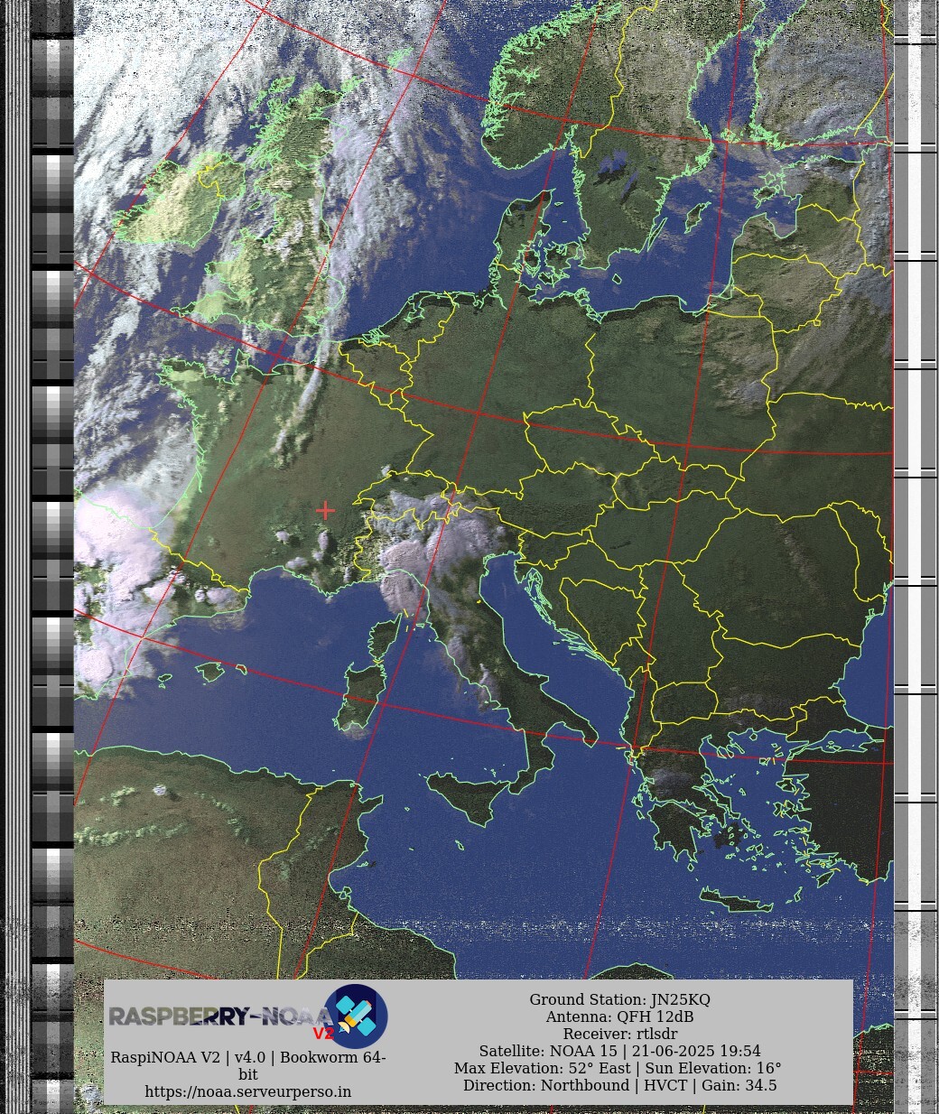Image resolution: width=939 pixels, height=1114 pixels.
Task: Select the 'Satellite: NOAA 15 | 21-06-2025 19:54' line
Action: click(x=619, y=1051)
